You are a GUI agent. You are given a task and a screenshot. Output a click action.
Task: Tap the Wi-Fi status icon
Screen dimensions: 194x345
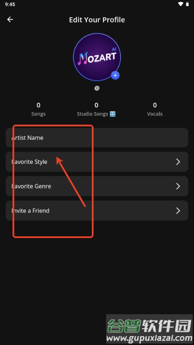click(181, 4)
